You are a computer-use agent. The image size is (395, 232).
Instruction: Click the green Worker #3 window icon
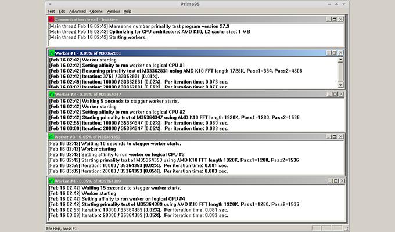[51, 137]
